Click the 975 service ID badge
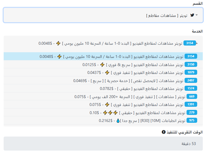 point(192,120)
